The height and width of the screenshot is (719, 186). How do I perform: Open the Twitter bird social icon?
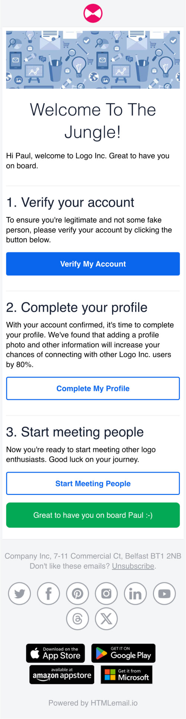click(x=19, y=594)
